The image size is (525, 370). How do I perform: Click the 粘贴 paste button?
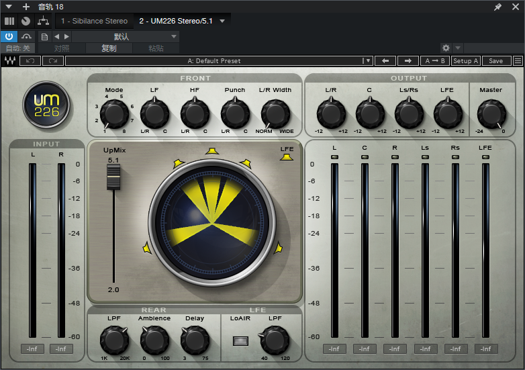(x=156, y=48)
